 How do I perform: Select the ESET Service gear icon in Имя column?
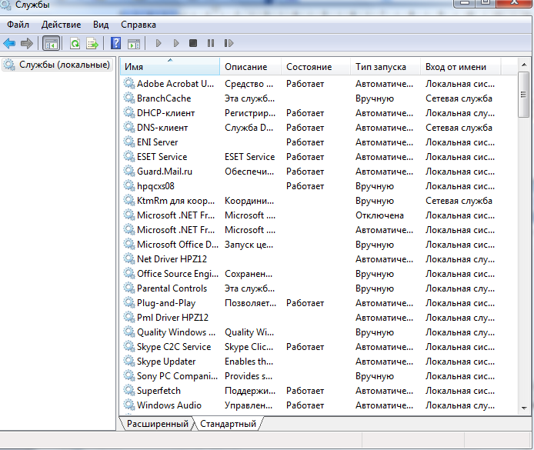pyautogui.click(x=129, y=157)
